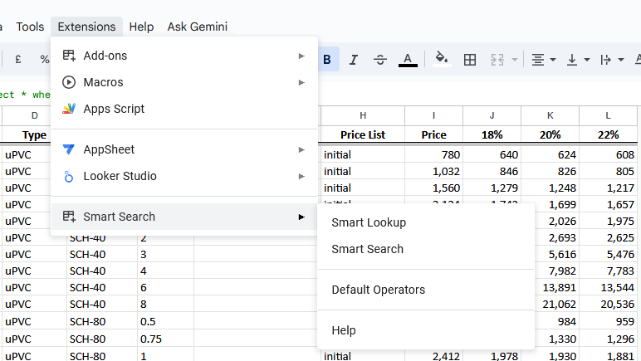Click the Smart Search add-on icon
The height and width of the screenshot is (361, 641).
click(x=69, y=217)
